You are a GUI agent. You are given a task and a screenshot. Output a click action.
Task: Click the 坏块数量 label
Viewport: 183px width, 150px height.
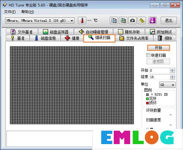click(153, 110)
